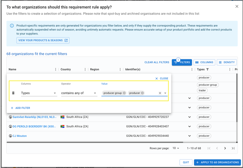Click GGN/GLN/COC - 4049928403407 identifier
The height and width of the screenshot is (168, 243).
[147, 127]
